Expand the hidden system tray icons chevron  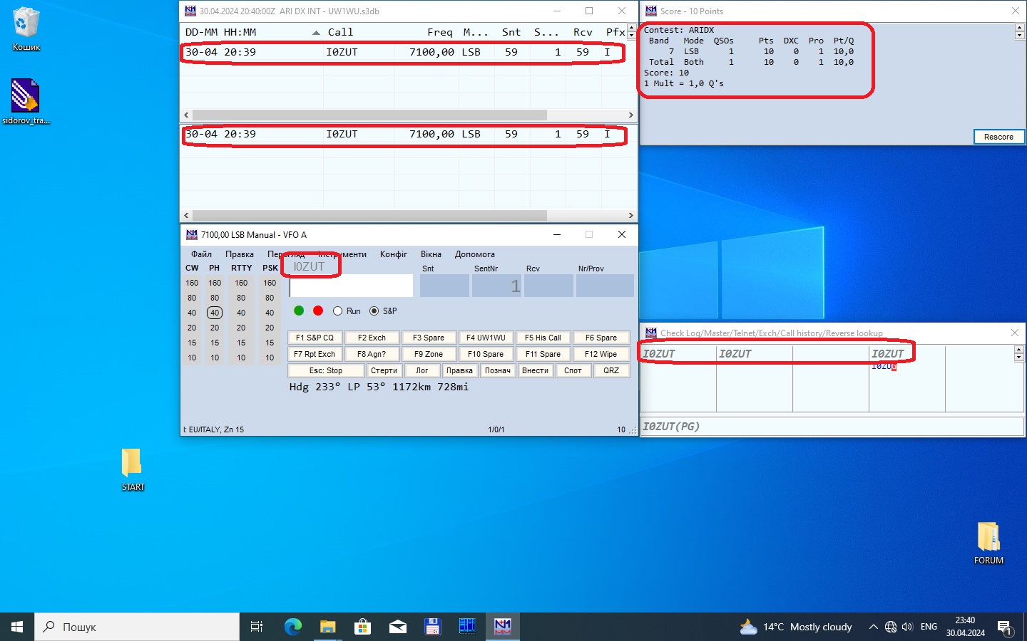(873, 627)
